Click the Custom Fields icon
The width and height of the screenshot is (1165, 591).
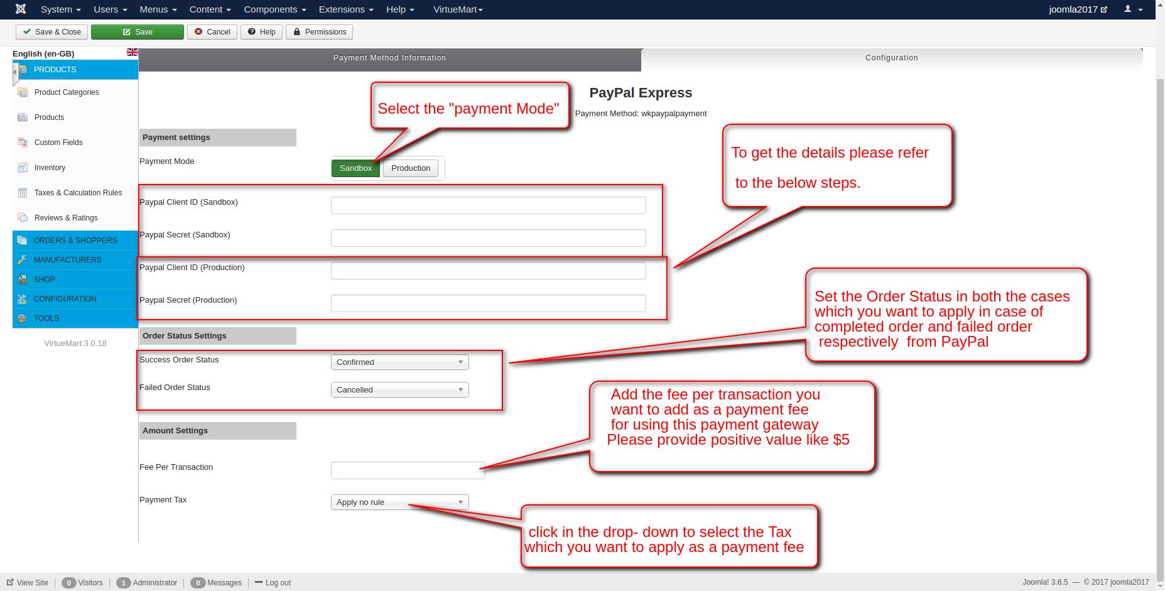(23, 143)
